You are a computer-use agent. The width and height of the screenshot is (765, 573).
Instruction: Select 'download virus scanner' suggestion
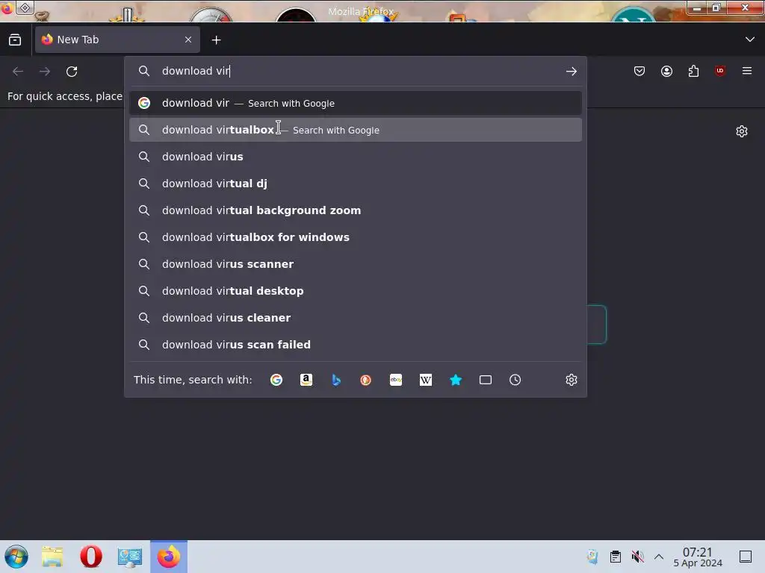click(355, 264)
